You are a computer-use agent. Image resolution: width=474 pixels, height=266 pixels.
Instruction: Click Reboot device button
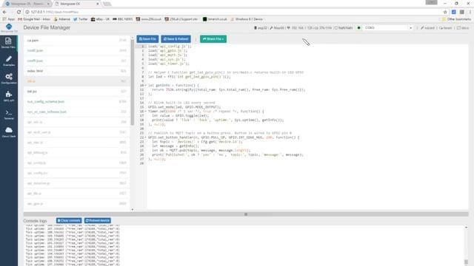pos(98,220)
